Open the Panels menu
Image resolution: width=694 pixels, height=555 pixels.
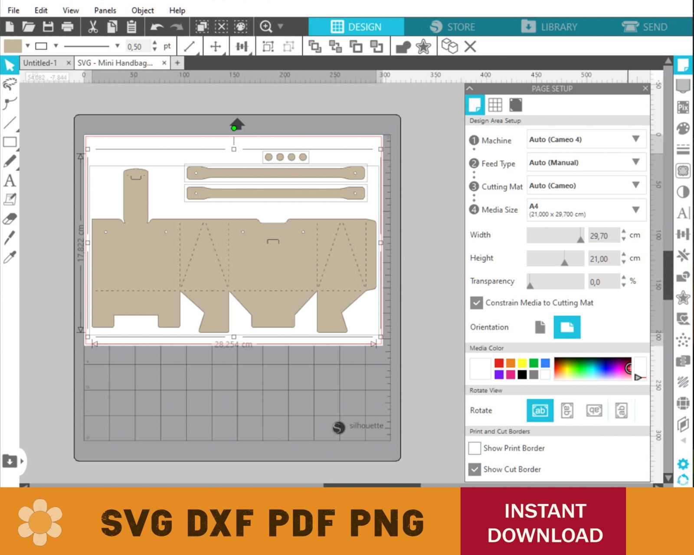[105, 10]
